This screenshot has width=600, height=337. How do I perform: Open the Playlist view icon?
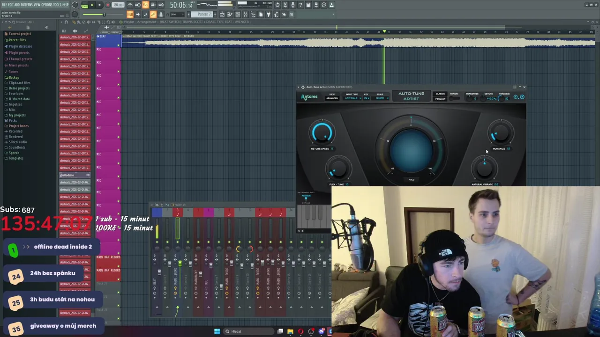(x=222, y=14)
